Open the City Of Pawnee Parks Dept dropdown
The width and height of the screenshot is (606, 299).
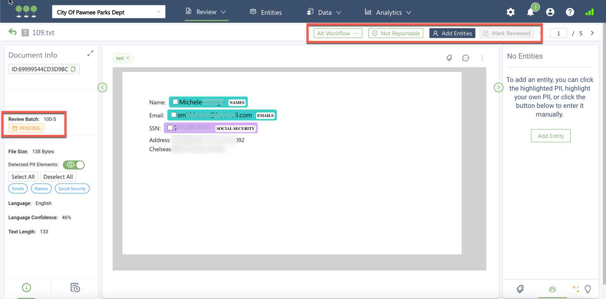108,12
